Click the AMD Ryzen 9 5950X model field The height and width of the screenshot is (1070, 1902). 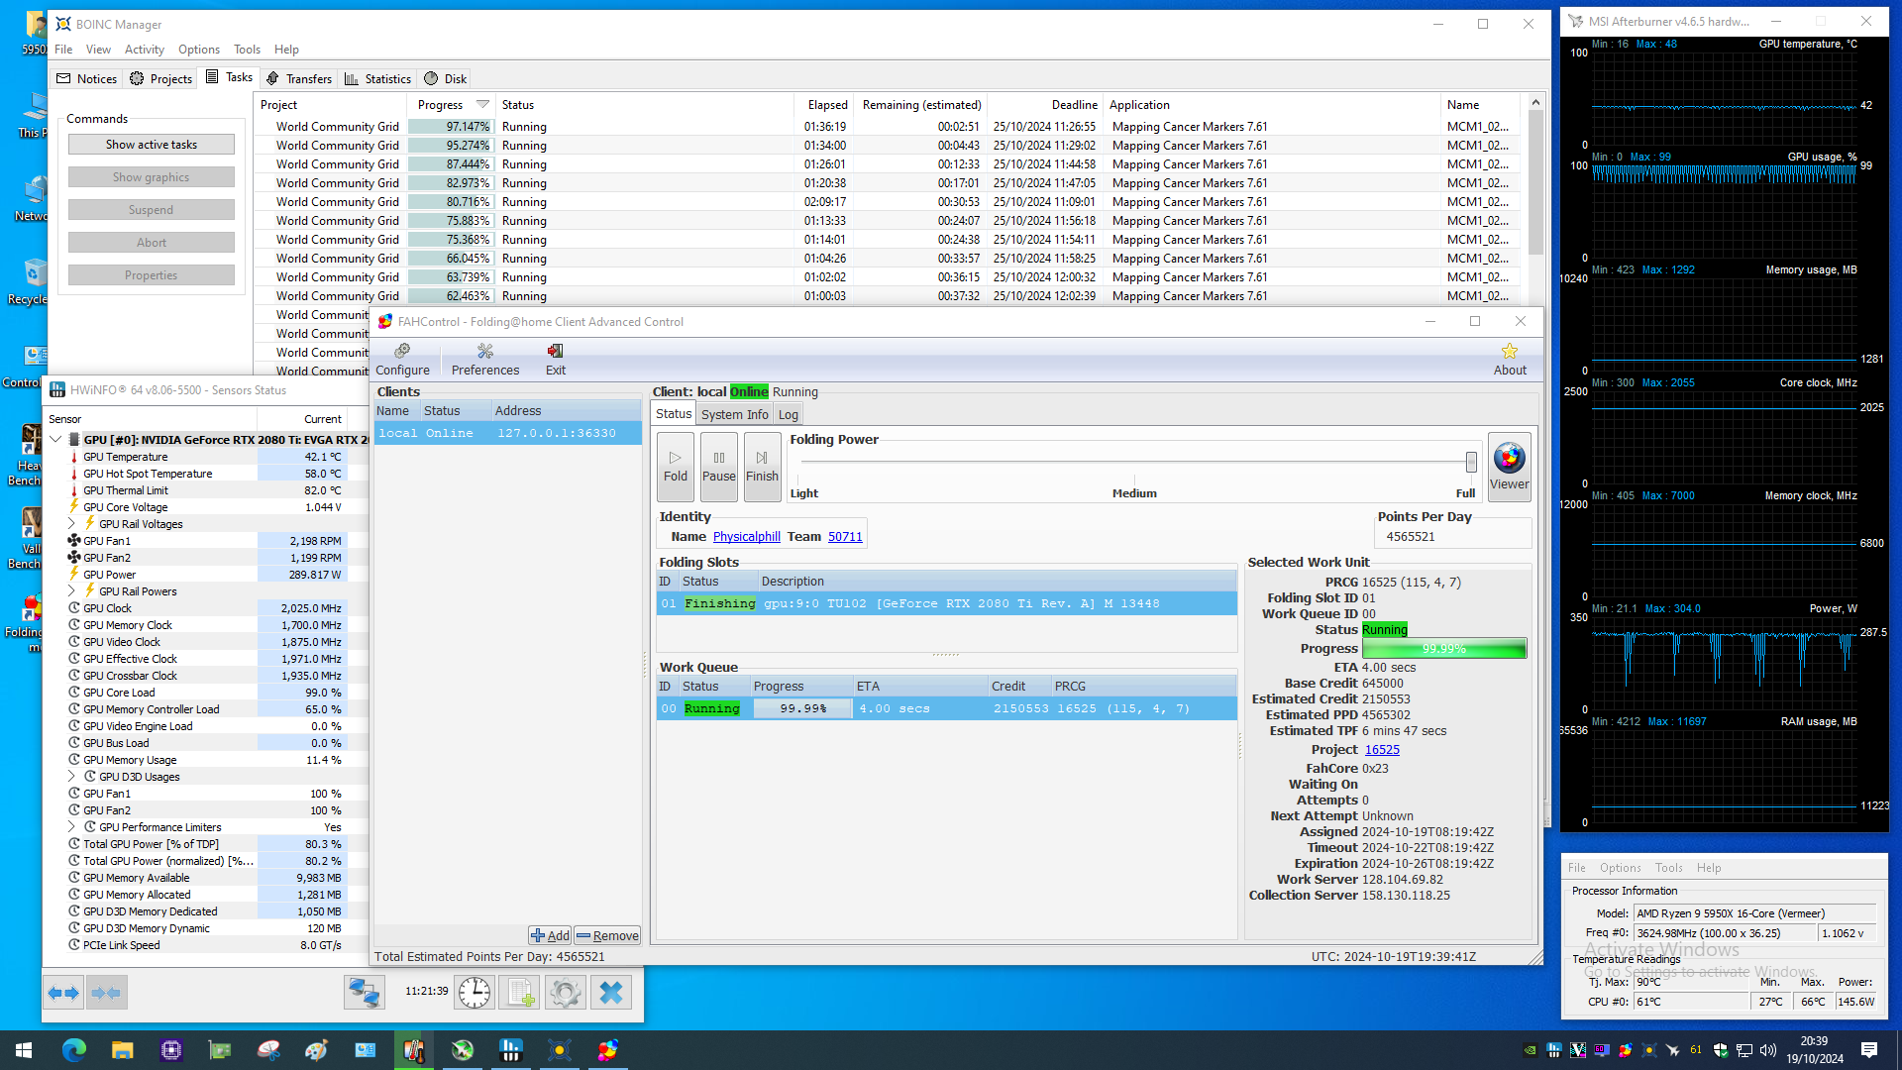[1754, 913]
